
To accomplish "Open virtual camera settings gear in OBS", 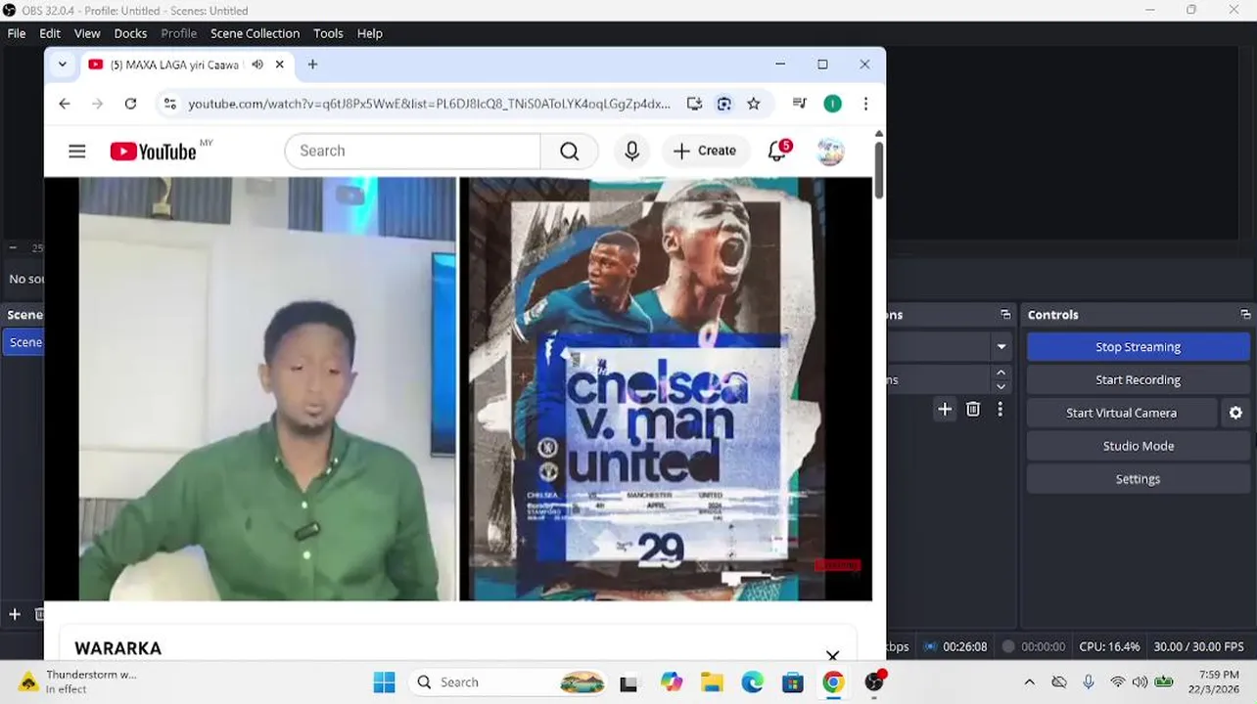I will (x=1235, y=414).
